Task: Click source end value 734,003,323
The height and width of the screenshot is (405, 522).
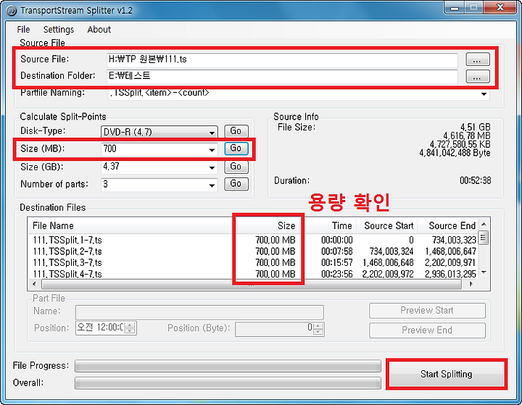Action: [x=454, y=241]
